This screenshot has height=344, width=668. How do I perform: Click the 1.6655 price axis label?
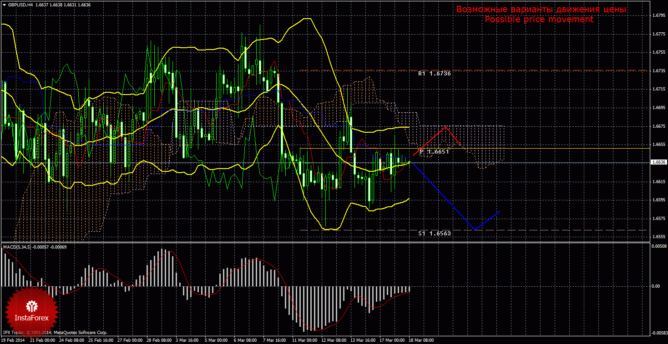coord(658,145)
